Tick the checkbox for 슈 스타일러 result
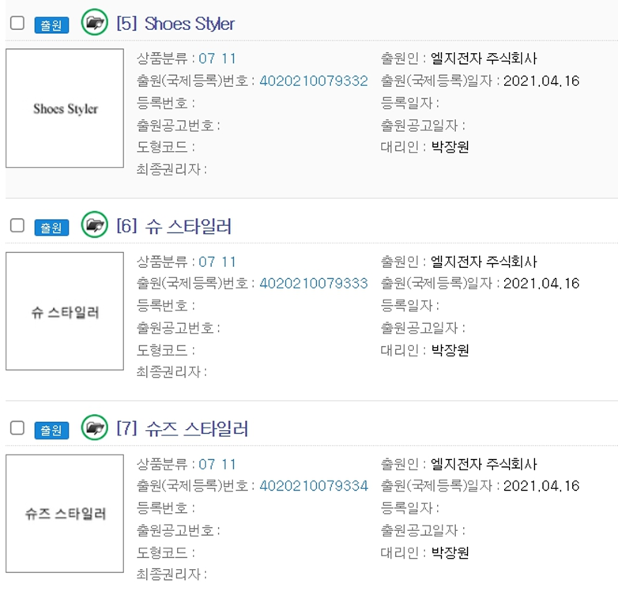 17,225
